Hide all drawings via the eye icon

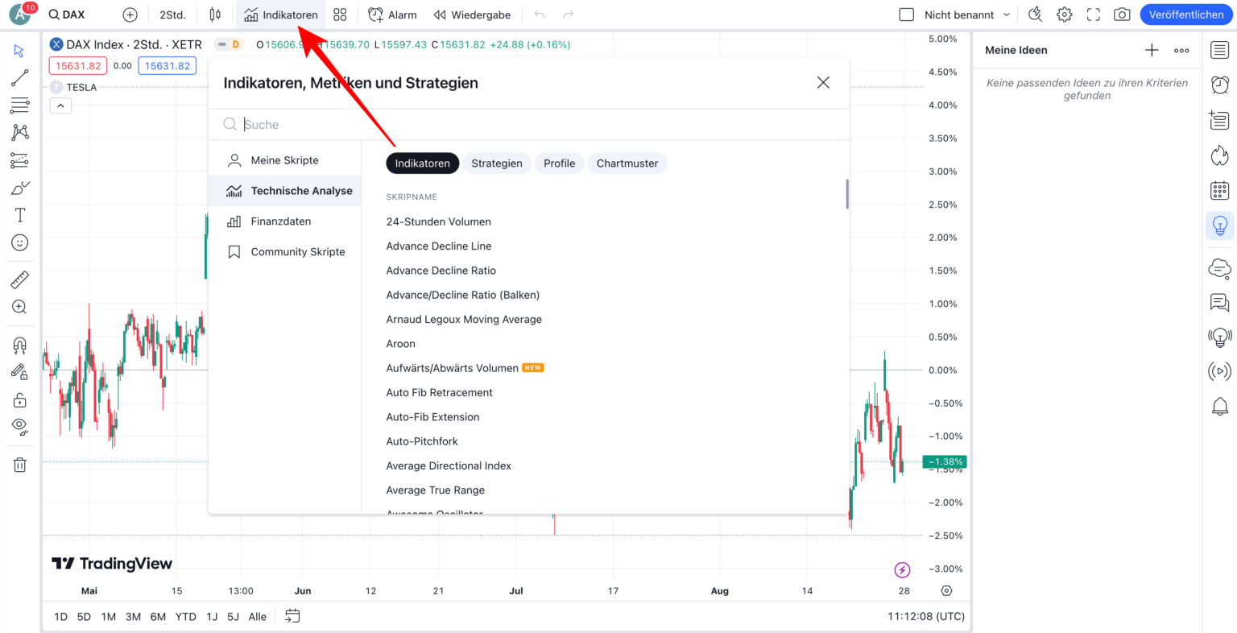[20, 427]
